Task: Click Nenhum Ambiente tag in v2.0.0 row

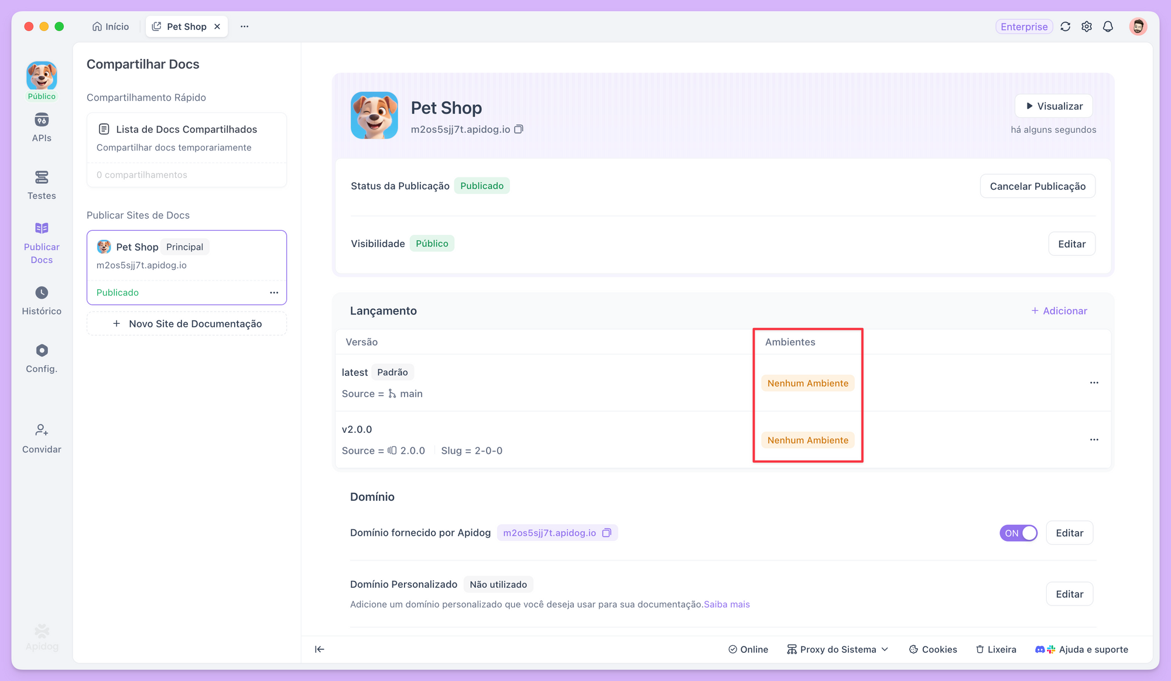Action: tap(807, 440)
